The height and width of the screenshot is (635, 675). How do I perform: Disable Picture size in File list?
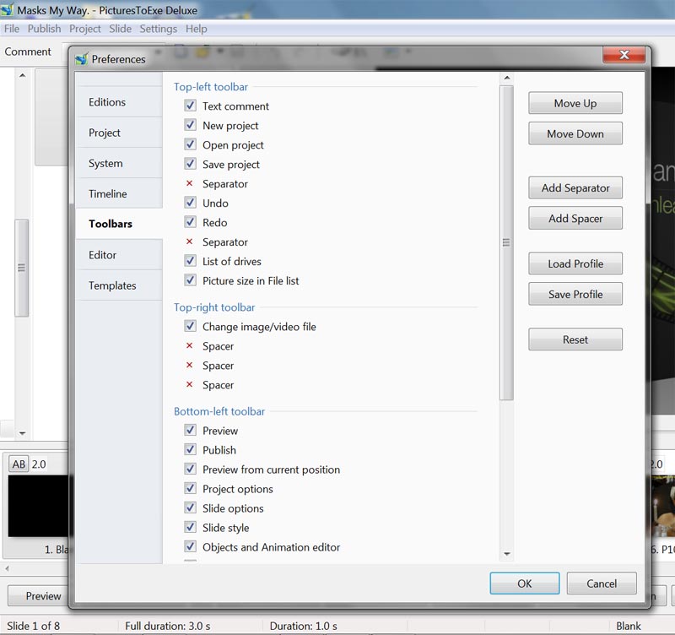pos(190,281)
